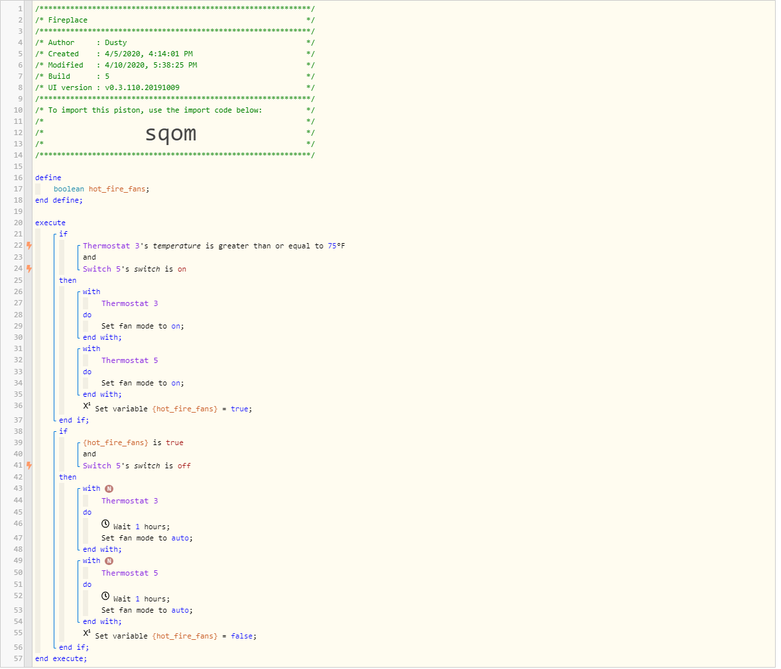Click the 'then' keyword on line 25
781x669 pixels.
tap(68, 281)
